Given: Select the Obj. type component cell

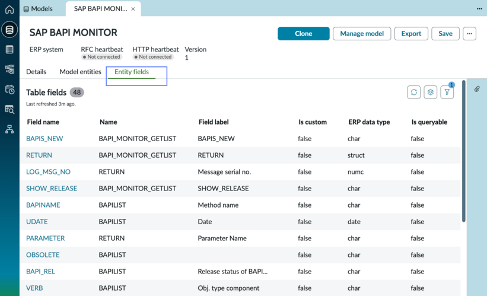Looking at the screenshot, I should pyautogui.click(x=228, y=288).
